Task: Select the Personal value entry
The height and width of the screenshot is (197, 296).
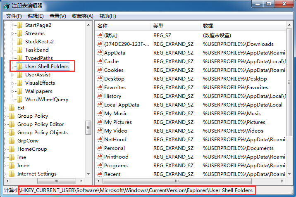Action: [114, 148]
